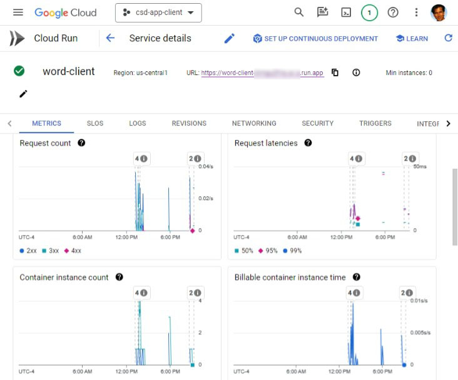Screen dimensions: 458x380
Task: Open the Revisions tab
Action: [x=189, y=124]
